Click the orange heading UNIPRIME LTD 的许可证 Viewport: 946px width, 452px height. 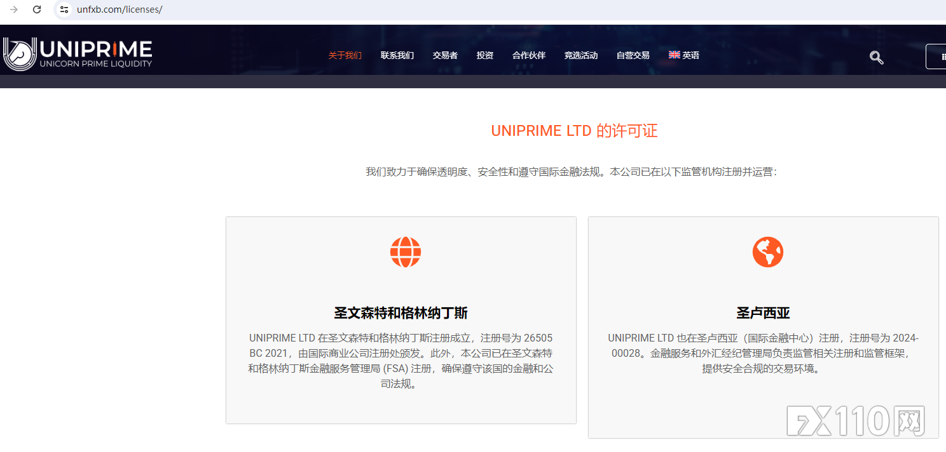click(574, 131)
